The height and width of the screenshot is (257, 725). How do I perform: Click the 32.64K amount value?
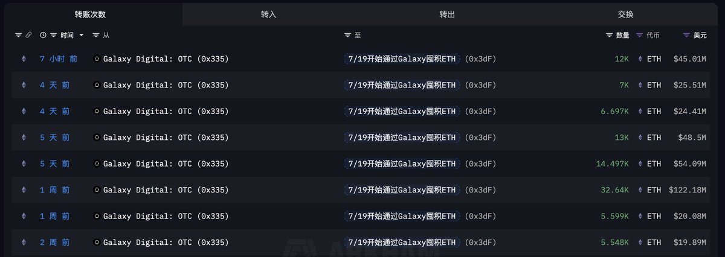point(614,190)
